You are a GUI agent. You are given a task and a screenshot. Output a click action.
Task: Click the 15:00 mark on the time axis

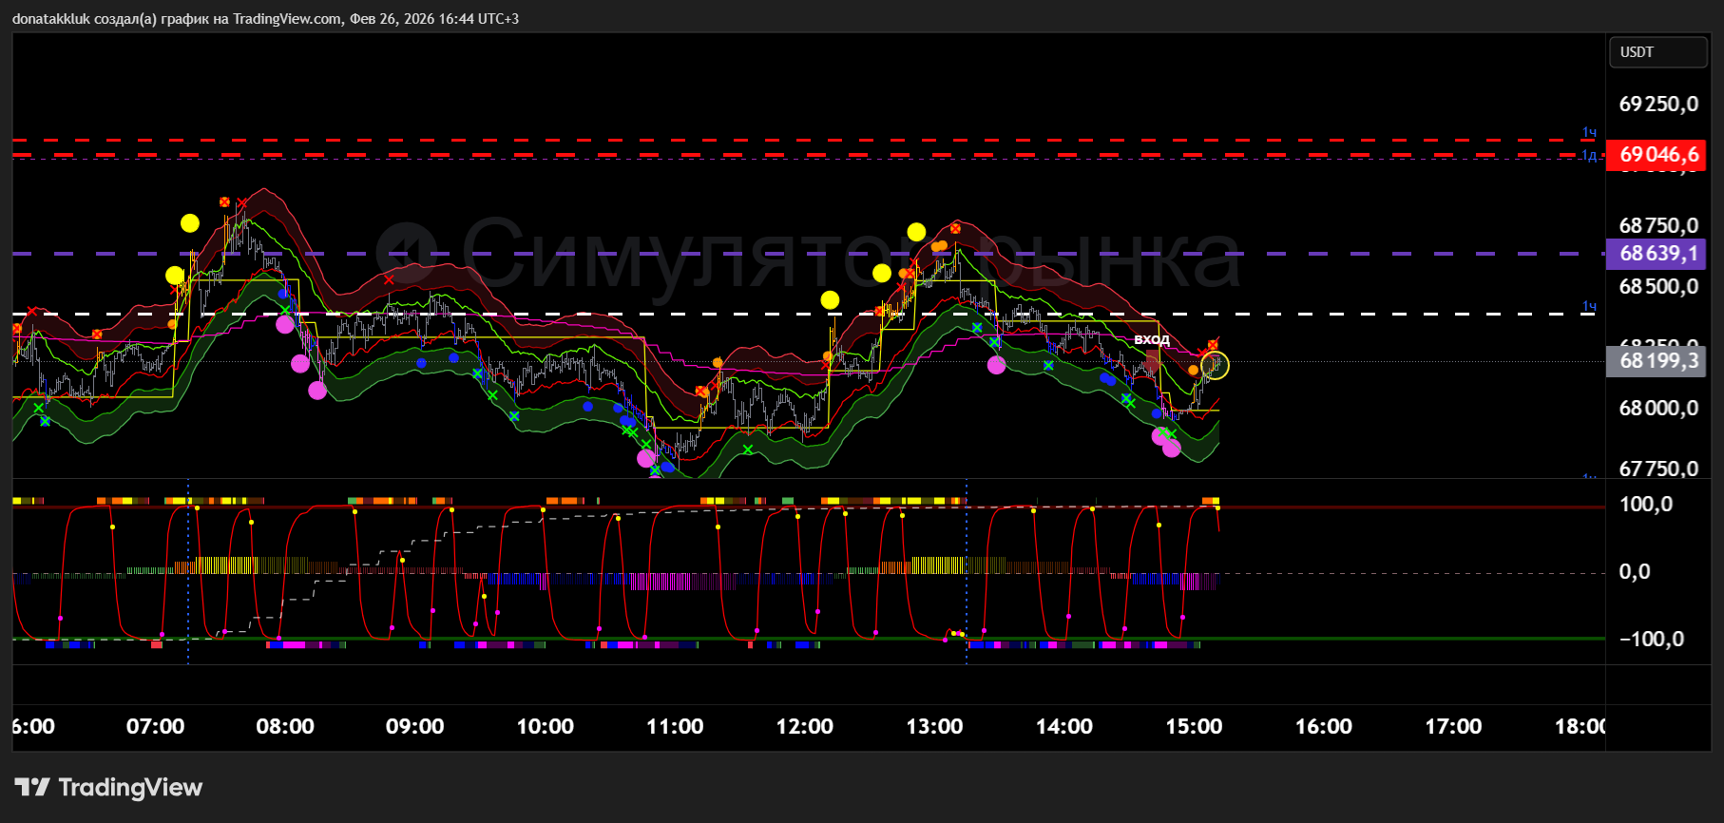[1194, 727]
